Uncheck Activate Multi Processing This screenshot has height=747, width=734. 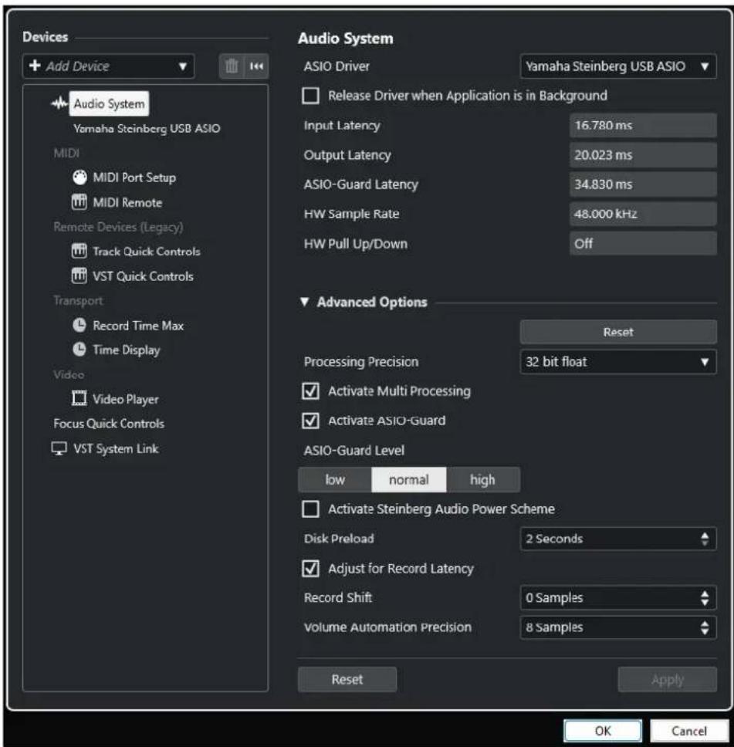pos(311,391)
